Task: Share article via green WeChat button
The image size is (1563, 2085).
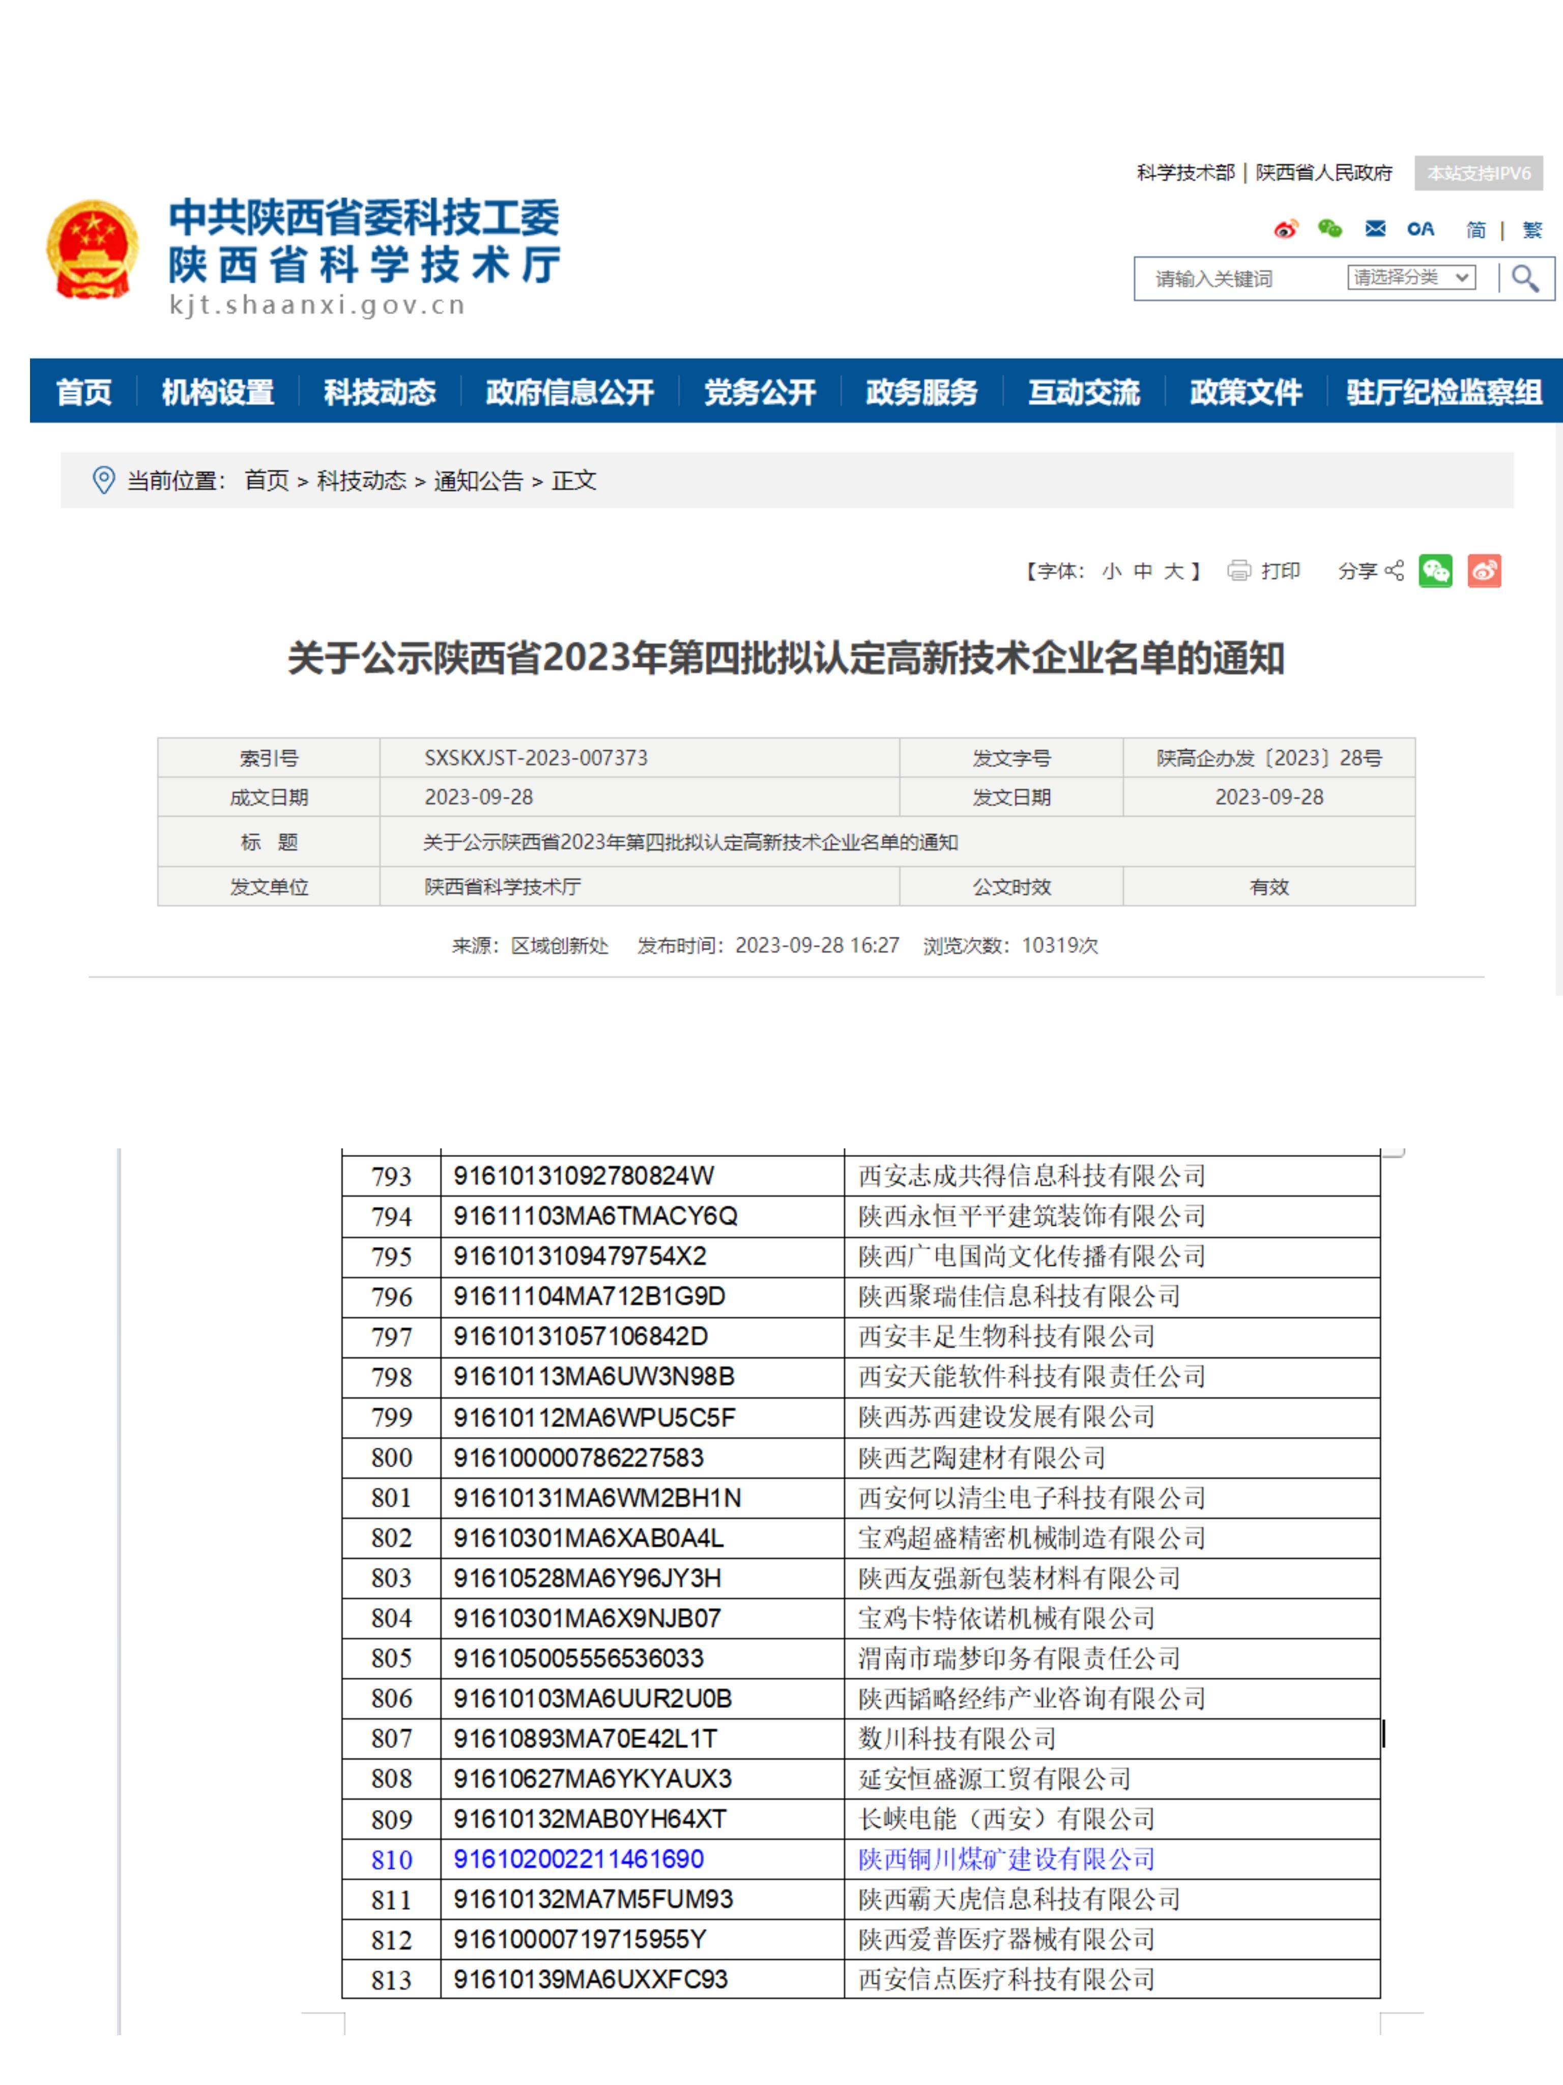Action: 1436,570
